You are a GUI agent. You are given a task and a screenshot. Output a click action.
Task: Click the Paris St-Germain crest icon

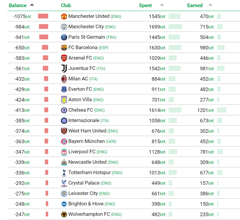coord(64,37)
